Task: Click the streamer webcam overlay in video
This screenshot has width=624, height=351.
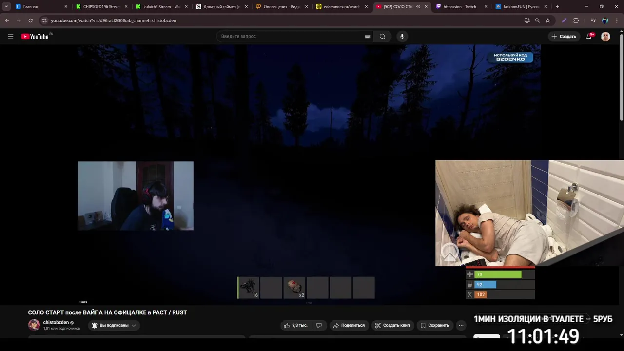Action: [x=136, y=196]
